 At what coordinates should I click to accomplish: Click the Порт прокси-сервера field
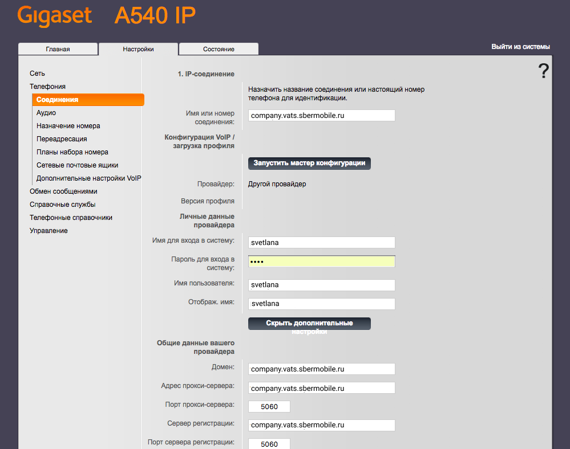pyautogui.click(x=269, y=407)
